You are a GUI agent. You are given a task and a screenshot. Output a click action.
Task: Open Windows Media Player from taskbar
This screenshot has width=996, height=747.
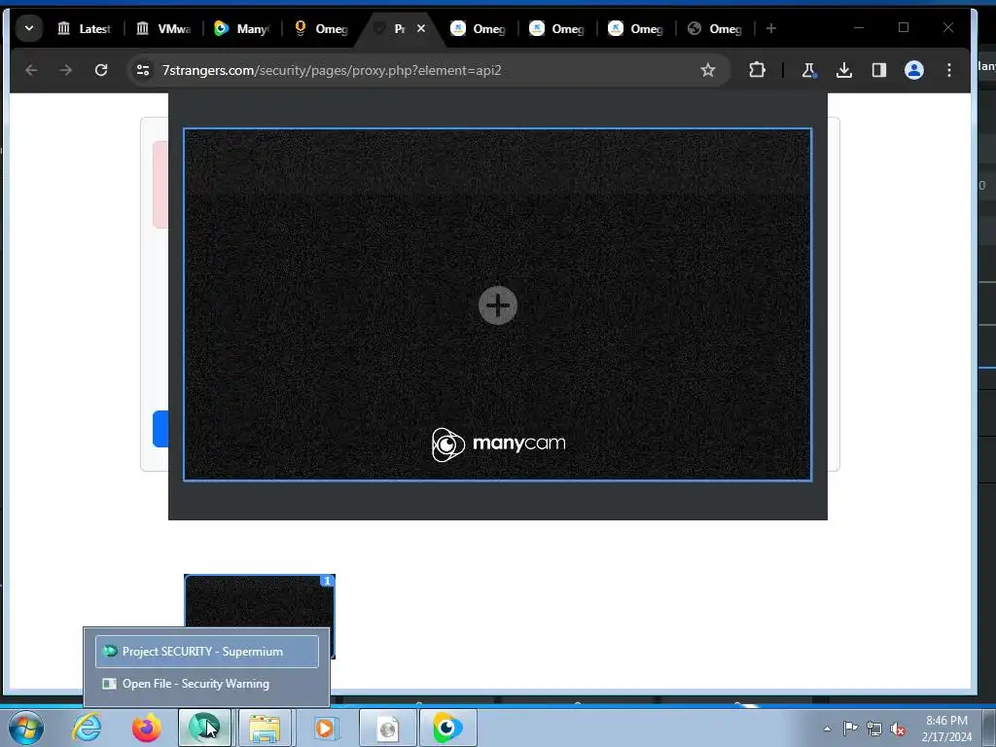click(325, 728)
